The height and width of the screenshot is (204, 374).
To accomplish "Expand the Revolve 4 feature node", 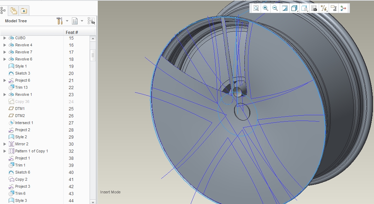I will click(x=5, y=45).
